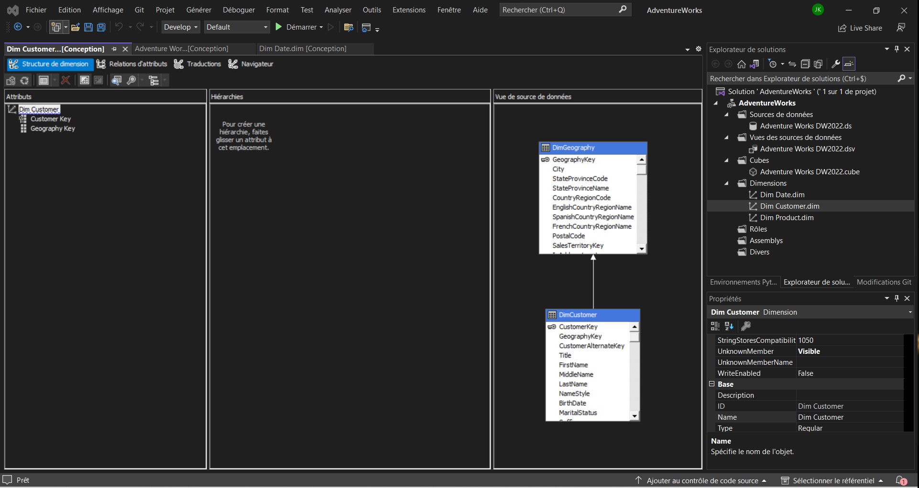Switch to Relations d'attributs tab

[x=132, y=64]
